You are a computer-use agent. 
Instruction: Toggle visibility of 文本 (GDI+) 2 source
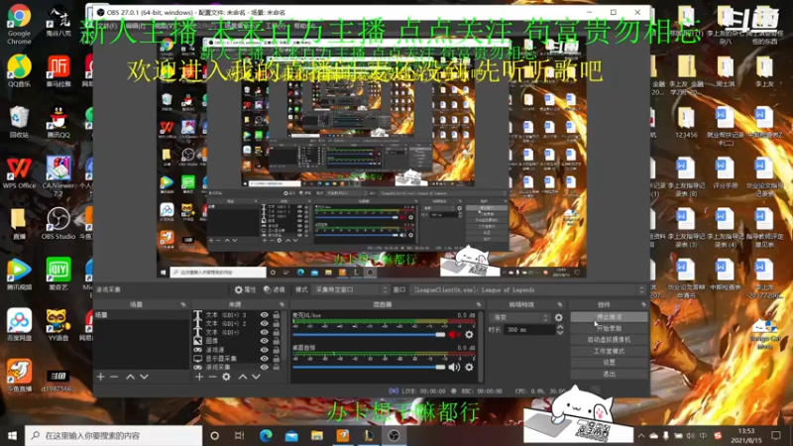tap(264, 324)
